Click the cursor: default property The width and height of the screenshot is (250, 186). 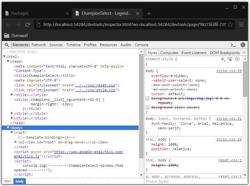click(168, 94)
